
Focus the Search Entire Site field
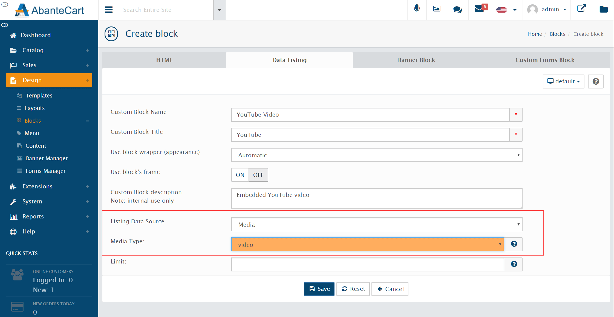pos(166,10)
